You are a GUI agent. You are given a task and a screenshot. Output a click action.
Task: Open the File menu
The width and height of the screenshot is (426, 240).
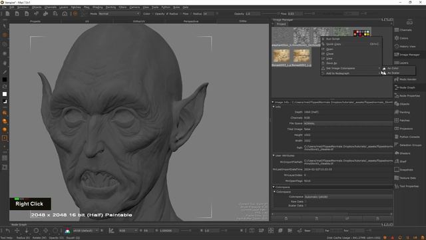[x=4, y=7]
